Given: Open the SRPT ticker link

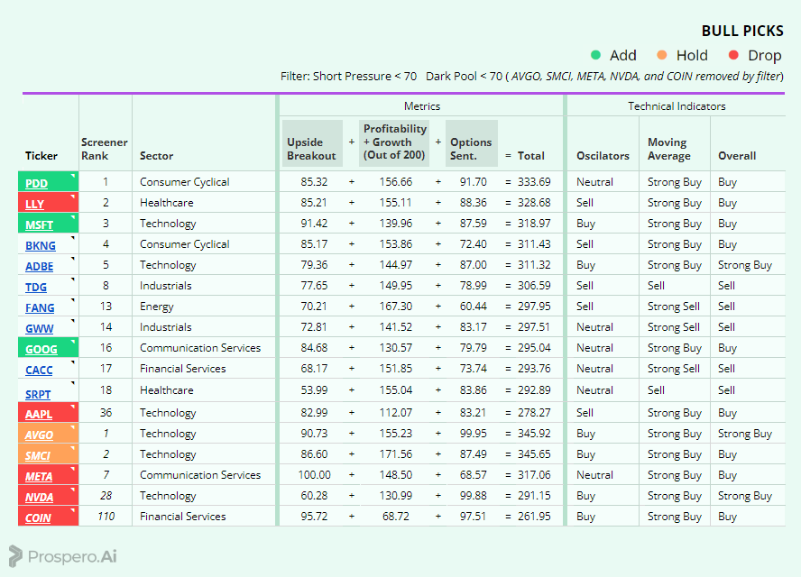Looking at the screenshot, I should coord(38,394).
